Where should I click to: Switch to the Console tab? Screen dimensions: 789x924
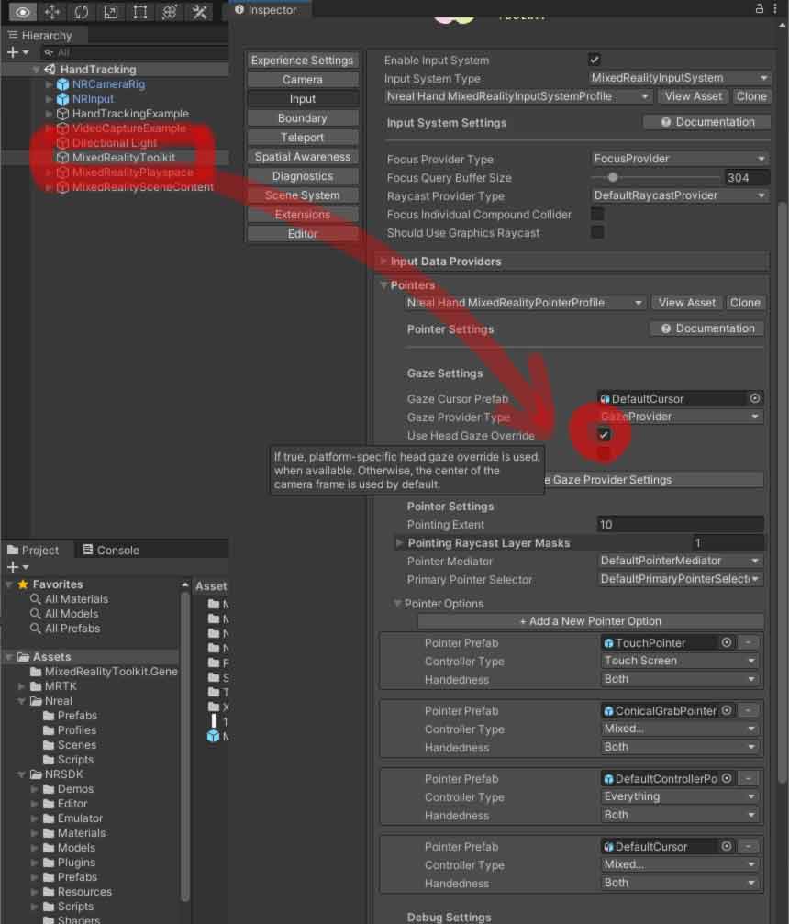pyautogui.click(x=110, y=551)
